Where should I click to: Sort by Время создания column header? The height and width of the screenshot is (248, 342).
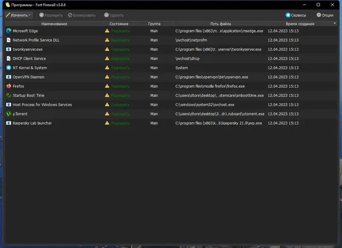[300, 24]
